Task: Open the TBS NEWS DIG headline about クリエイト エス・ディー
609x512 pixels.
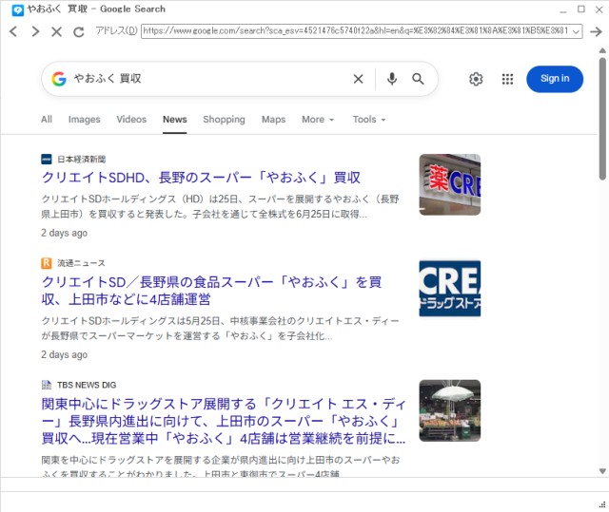Action: (224, 422)
